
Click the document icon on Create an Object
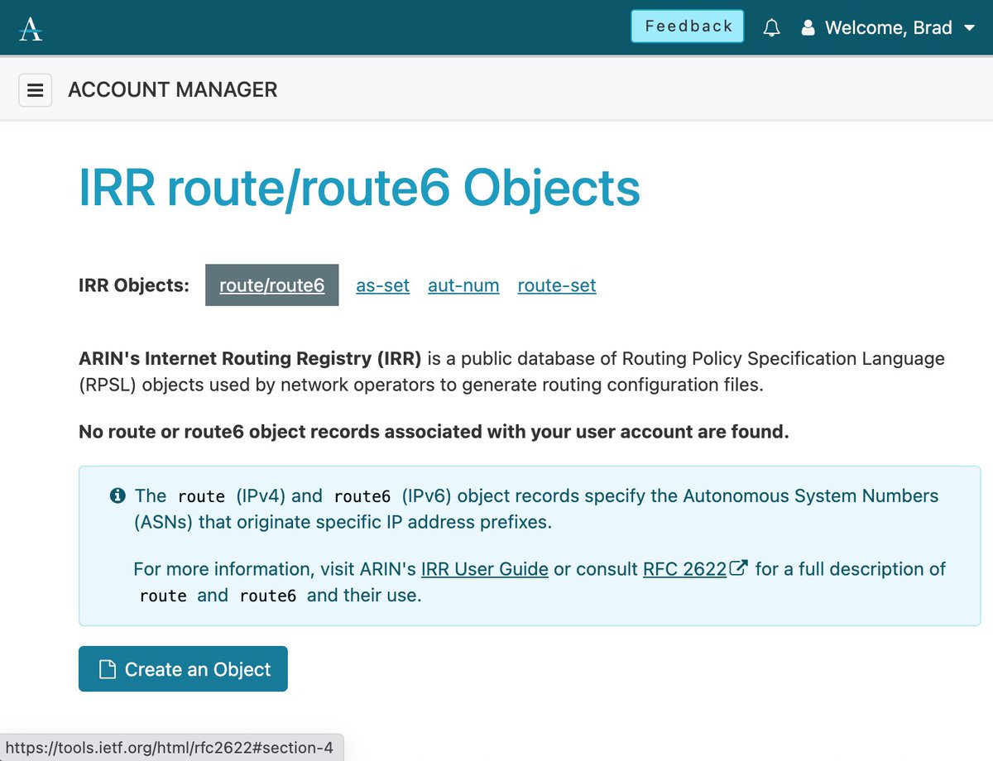107,669
